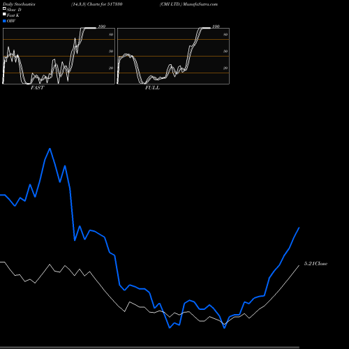Click the Slow D legend swatch

(4, 8)
